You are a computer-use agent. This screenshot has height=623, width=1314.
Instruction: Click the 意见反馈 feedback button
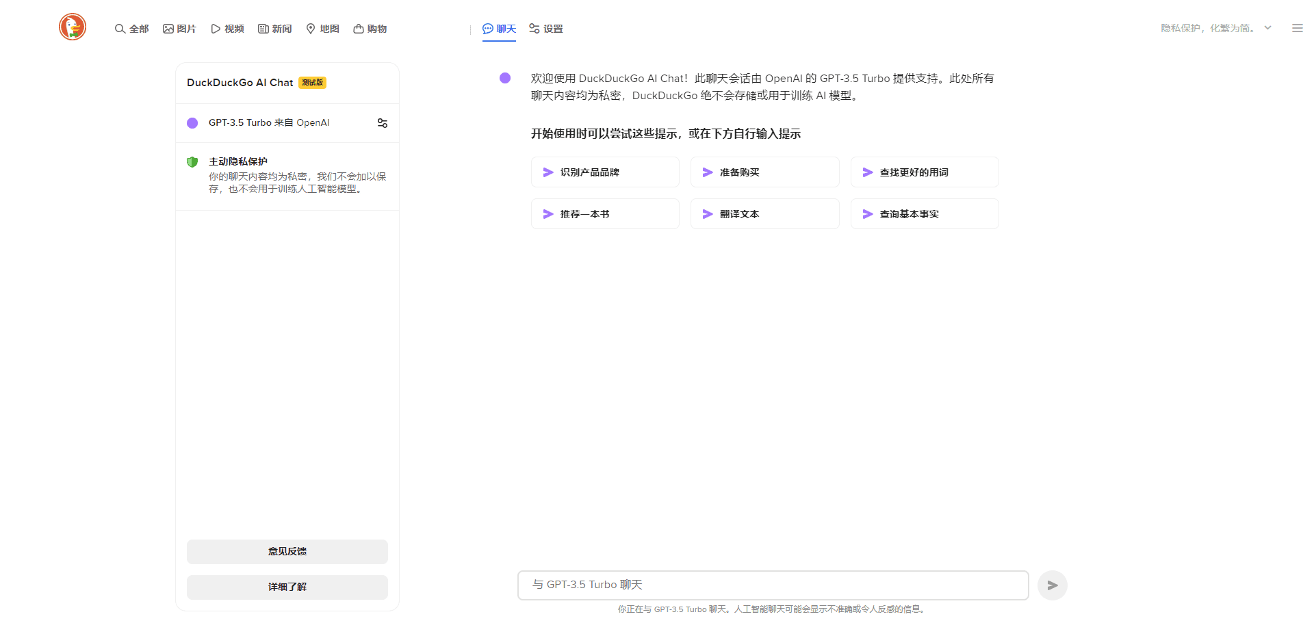pyautogui.click(x=287, y=552)
